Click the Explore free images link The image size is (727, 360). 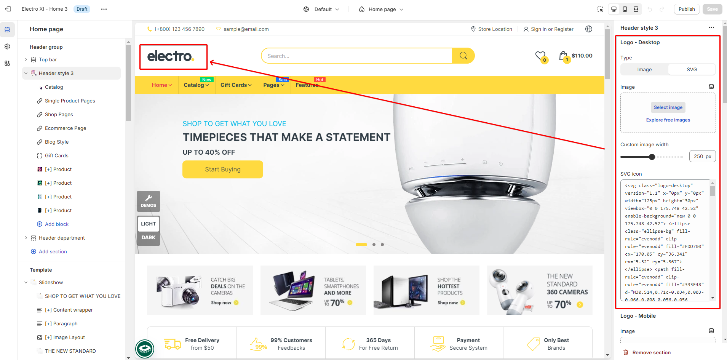point(668,120)
